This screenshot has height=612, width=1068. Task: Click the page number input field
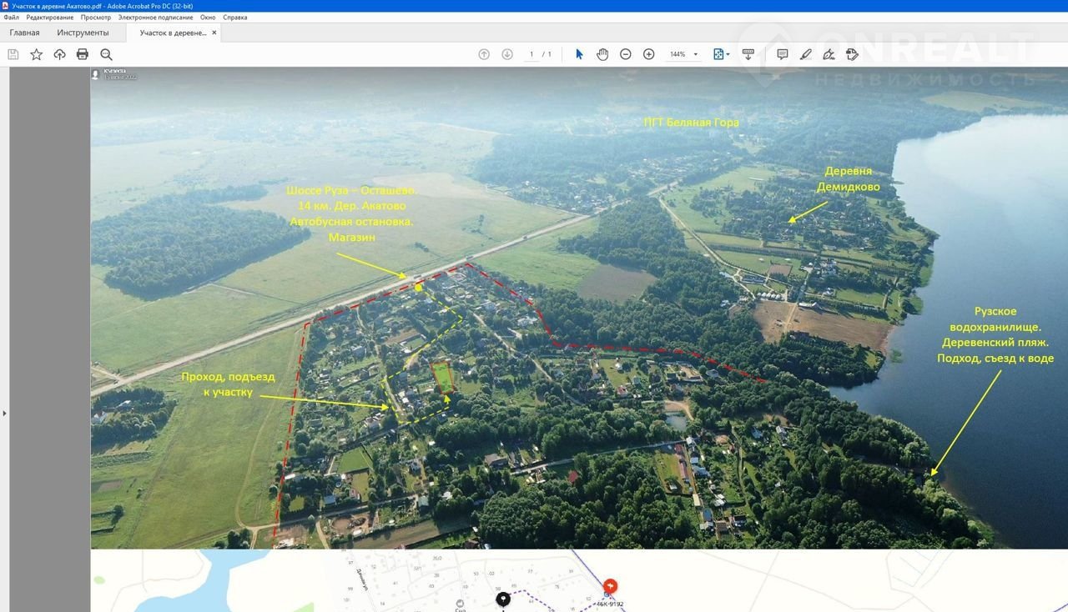[x=531, y=54]
